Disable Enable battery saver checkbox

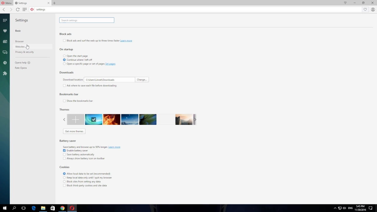tap(64, 150)
